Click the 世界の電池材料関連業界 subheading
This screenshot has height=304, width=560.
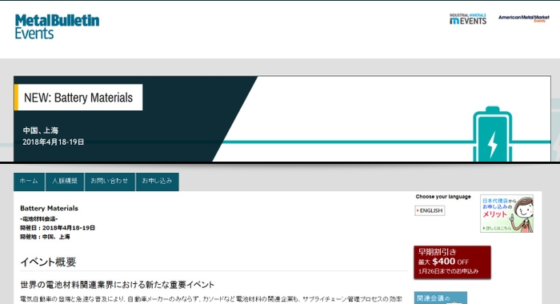click(117, 285)
